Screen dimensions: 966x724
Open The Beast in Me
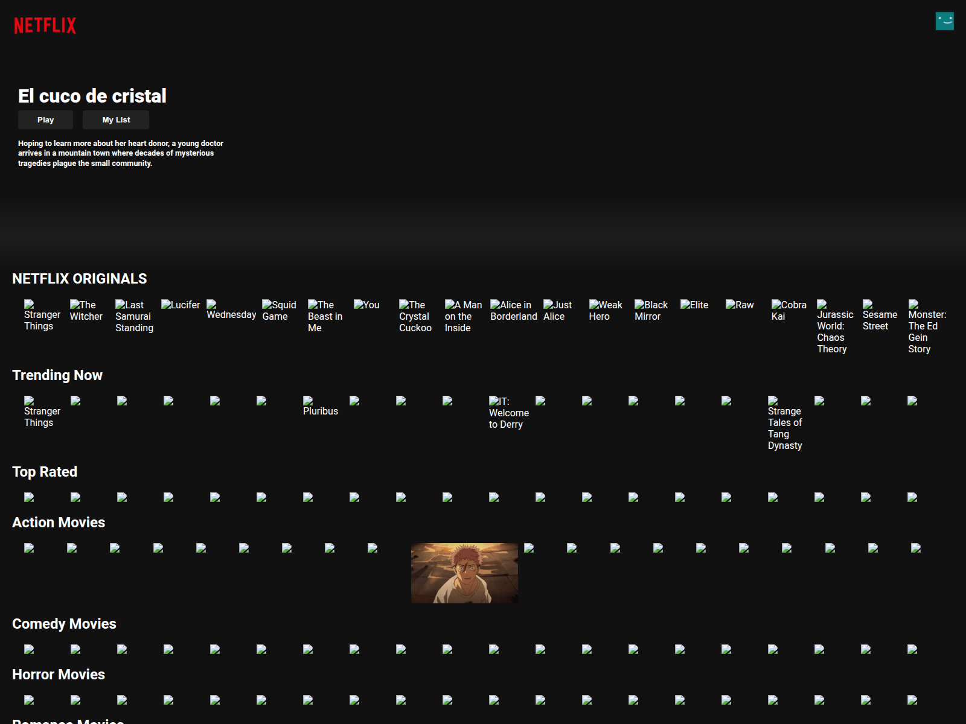pyautogui.click(x=325, y=316)
